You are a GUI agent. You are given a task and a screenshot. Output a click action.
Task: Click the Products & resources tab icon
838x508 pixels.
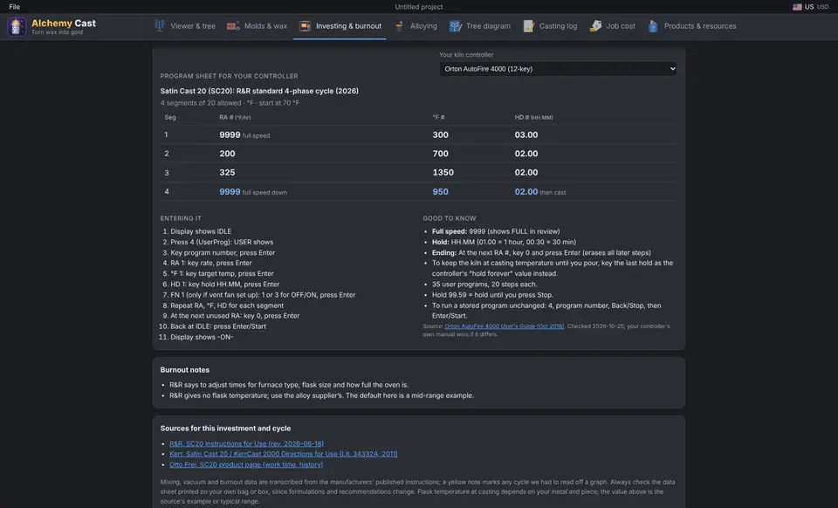click(653, 26)
